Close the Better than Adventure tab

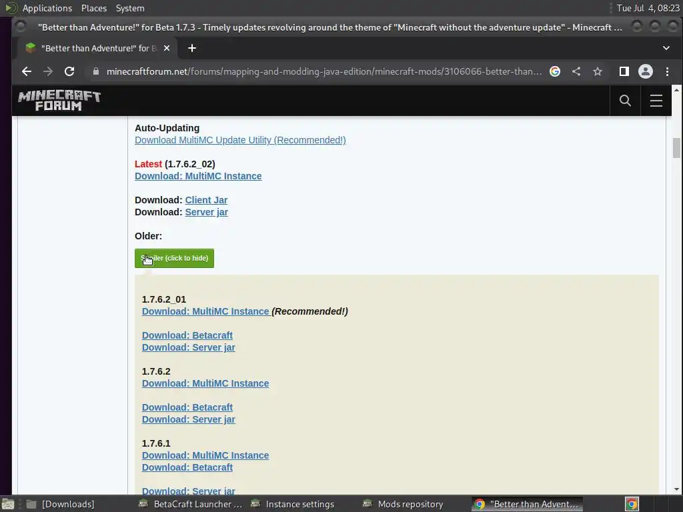pyautogui.click(x=166, y=48)
